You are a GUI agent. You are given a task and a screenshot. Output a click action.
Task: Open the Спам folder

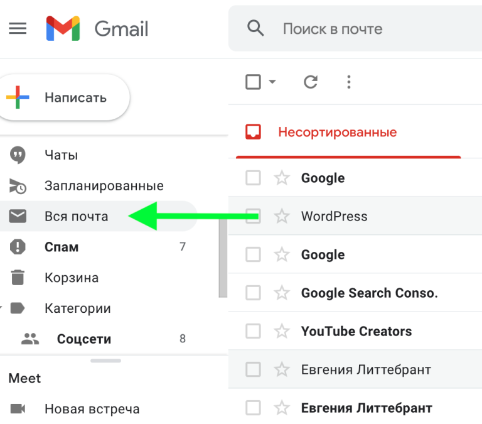coord(62,247)
